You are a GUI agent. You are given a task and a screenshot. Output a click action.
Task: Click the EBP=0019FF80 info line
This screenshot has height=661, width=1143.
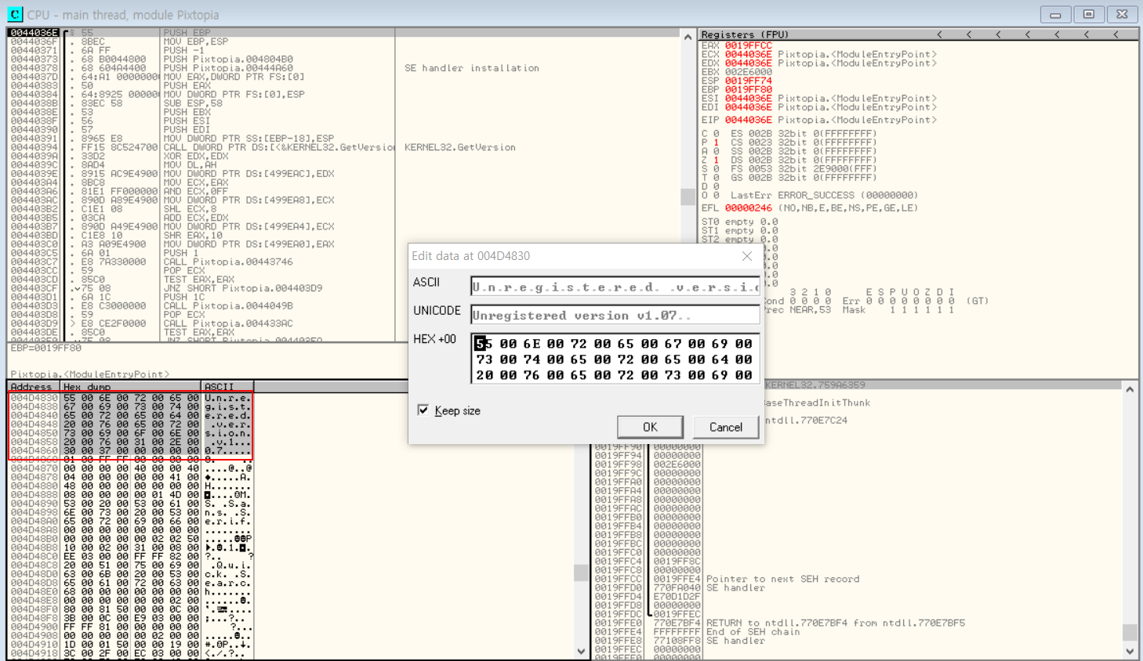[x=45, y=348]
